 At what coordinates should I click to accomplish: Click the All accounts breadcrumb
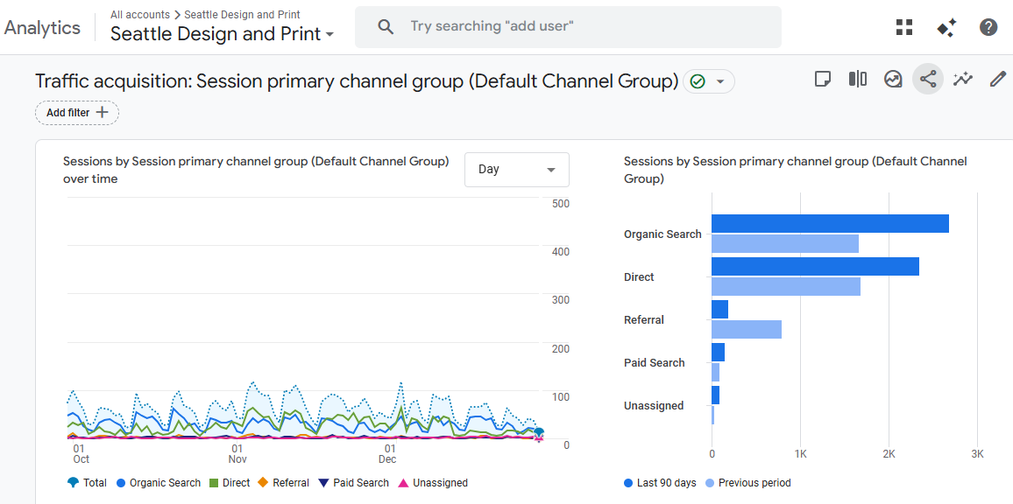(x=140, y=15)
